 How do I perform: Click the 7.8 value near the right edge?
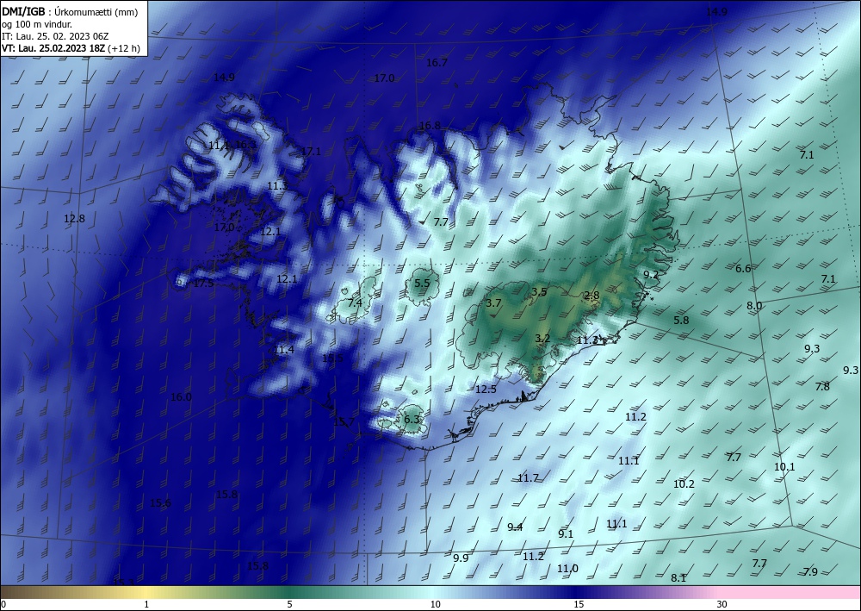click(822, 386)
